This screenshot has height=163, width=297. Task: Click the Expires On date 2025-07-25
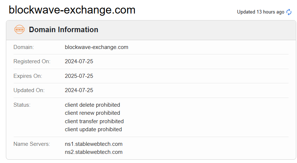(x=79, y=76)
